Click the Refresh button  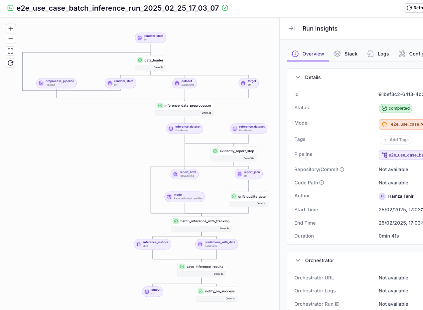pyautogui.click(x=413, y=8)
